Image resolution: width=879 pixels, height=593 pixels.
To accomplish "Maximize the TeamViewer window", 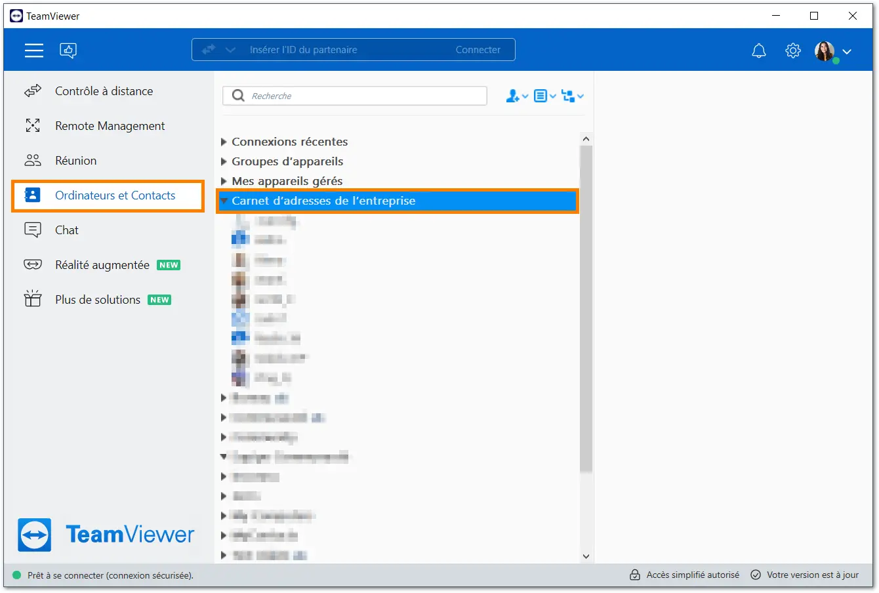I will coord(814,16).
